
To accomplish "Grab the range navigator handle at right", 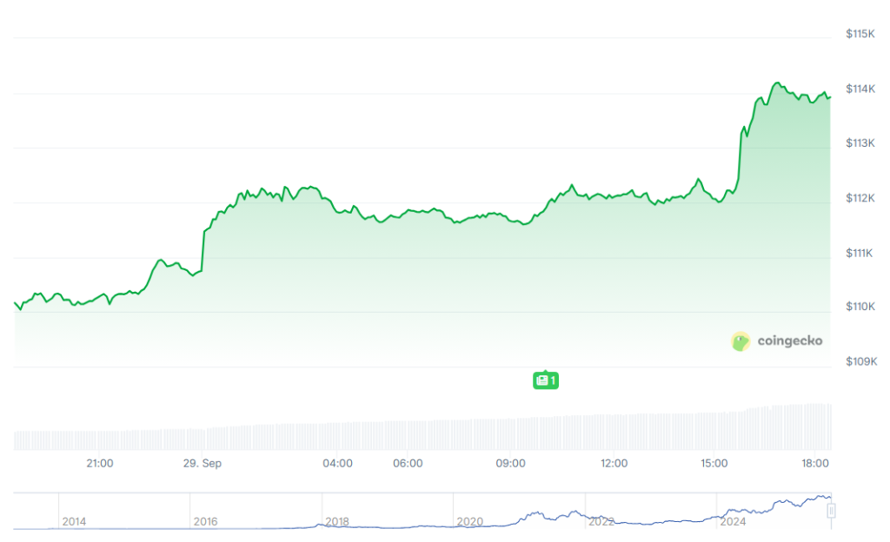I will point(831,511).
